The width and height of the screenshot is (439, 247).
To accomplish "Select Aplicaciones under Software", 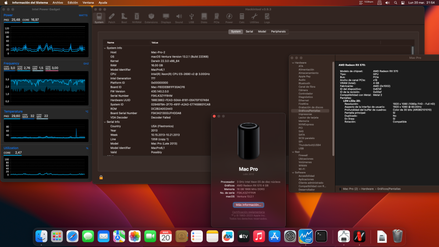I will coord(306,179).
